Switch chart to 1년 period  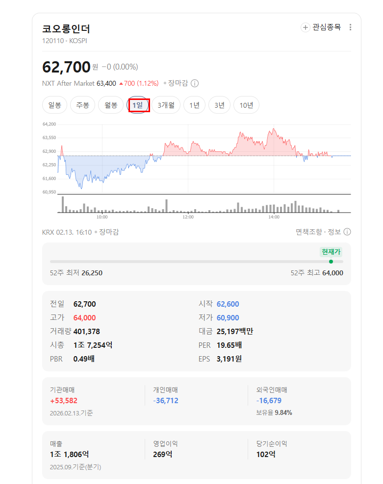[x=194, y=105]
